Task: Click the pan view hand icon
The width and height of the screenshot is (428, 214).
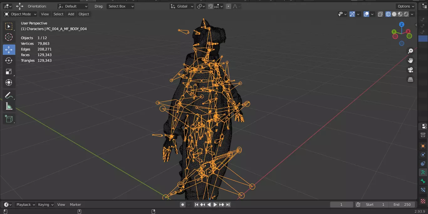Action: point(410,60)
